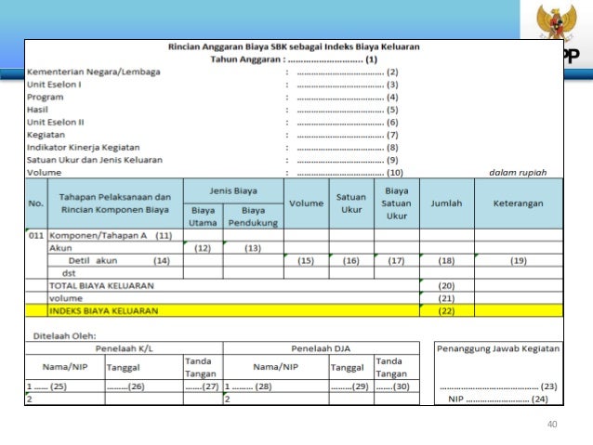Click the 'dalam rupiah' note
The height and width of the screenshot is (445, 593).
point(518,173)
